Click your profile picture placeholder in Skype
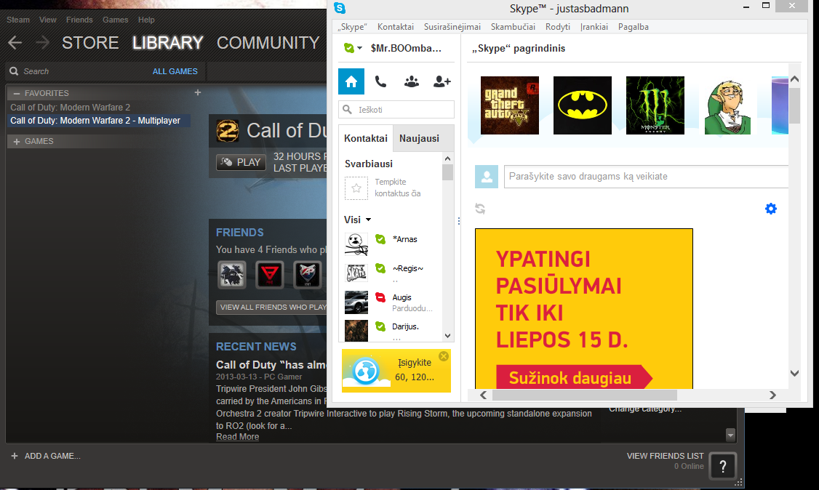The image size is (819, 490). tap(487, 177)
